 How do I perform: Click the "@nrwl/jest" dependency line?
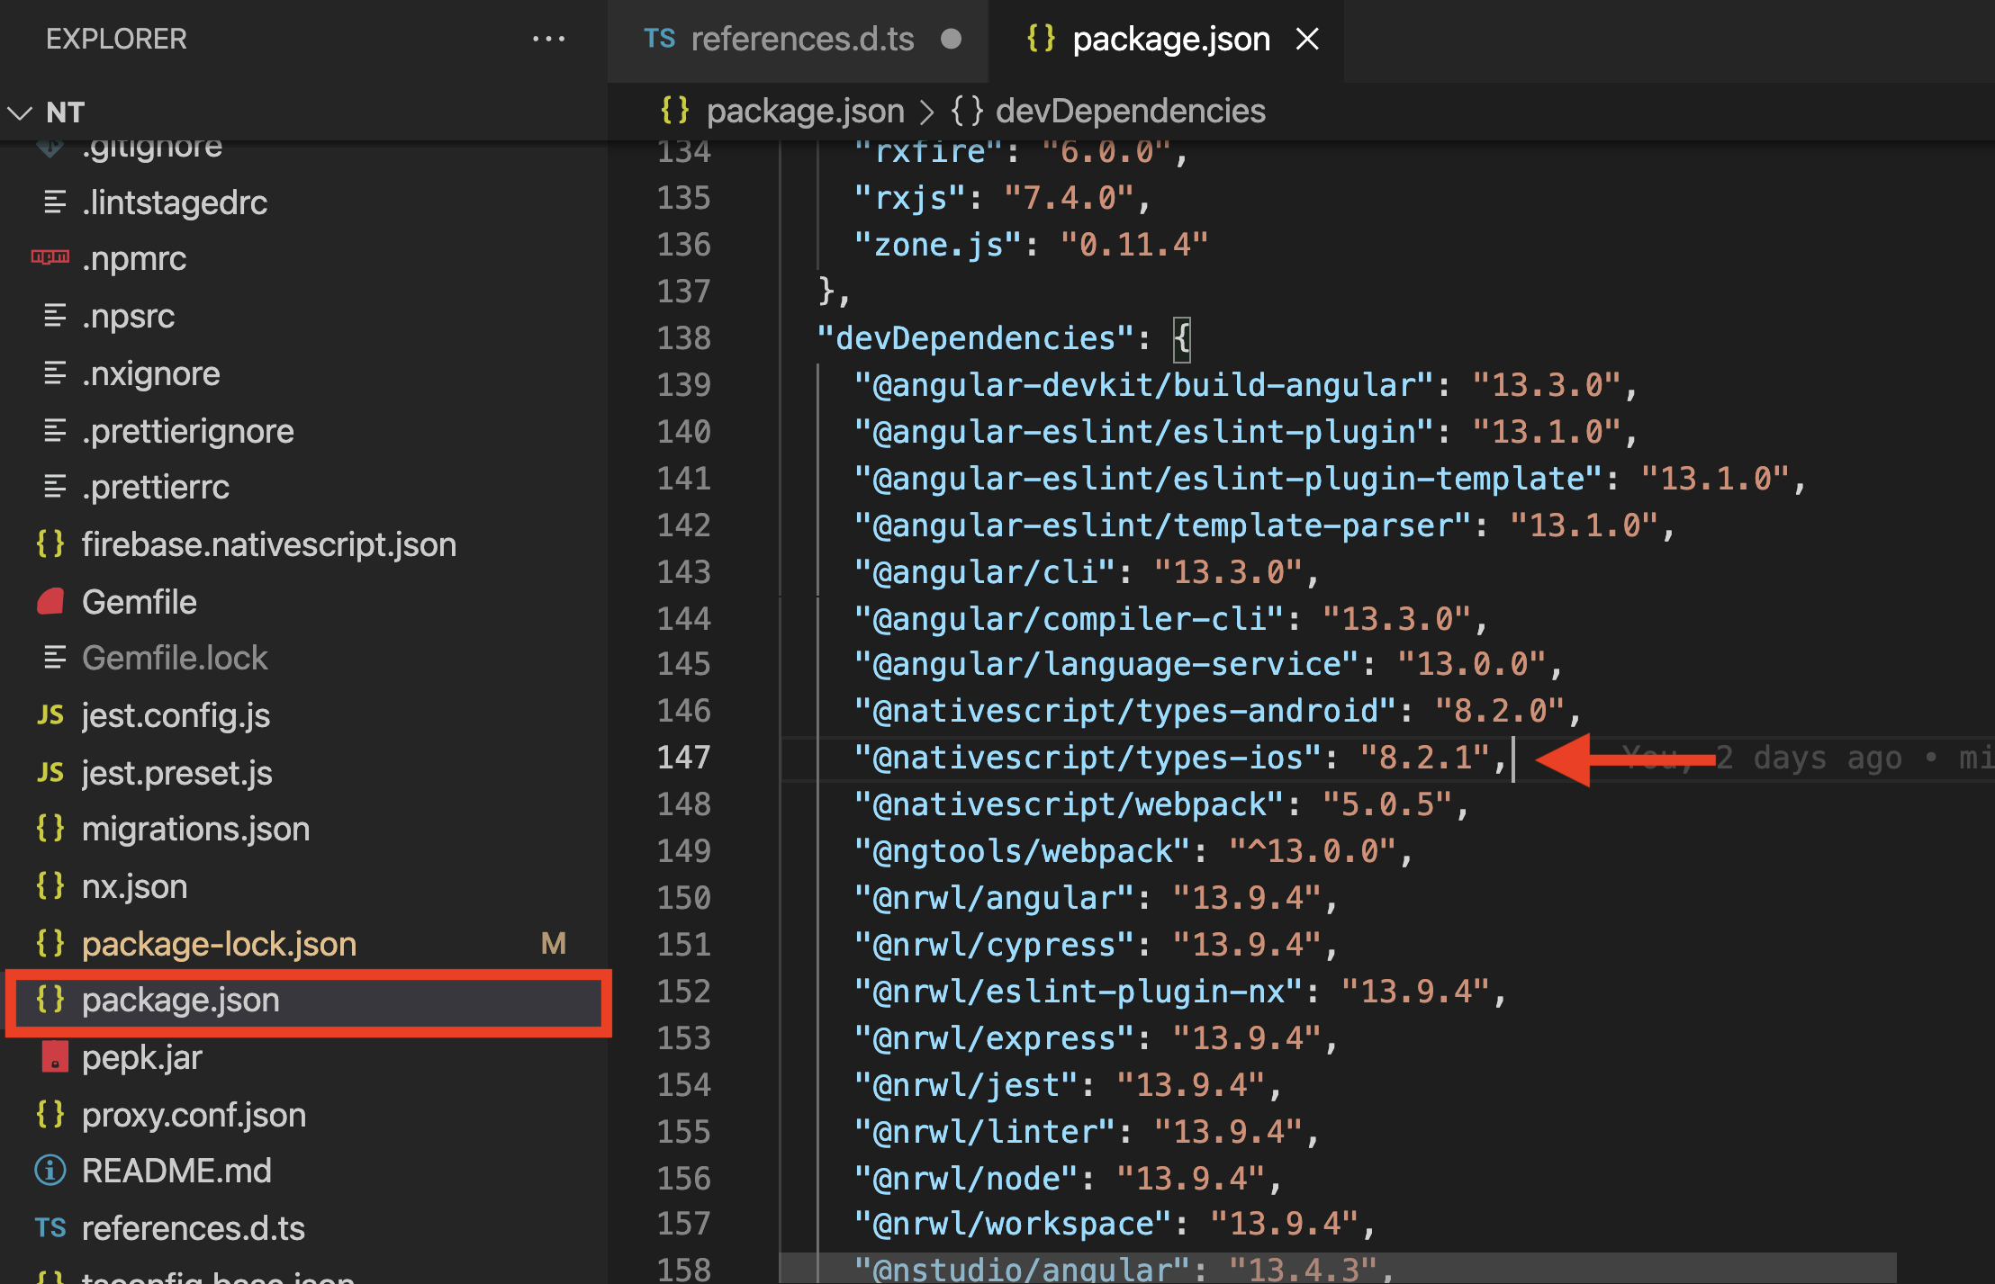1068,1085
